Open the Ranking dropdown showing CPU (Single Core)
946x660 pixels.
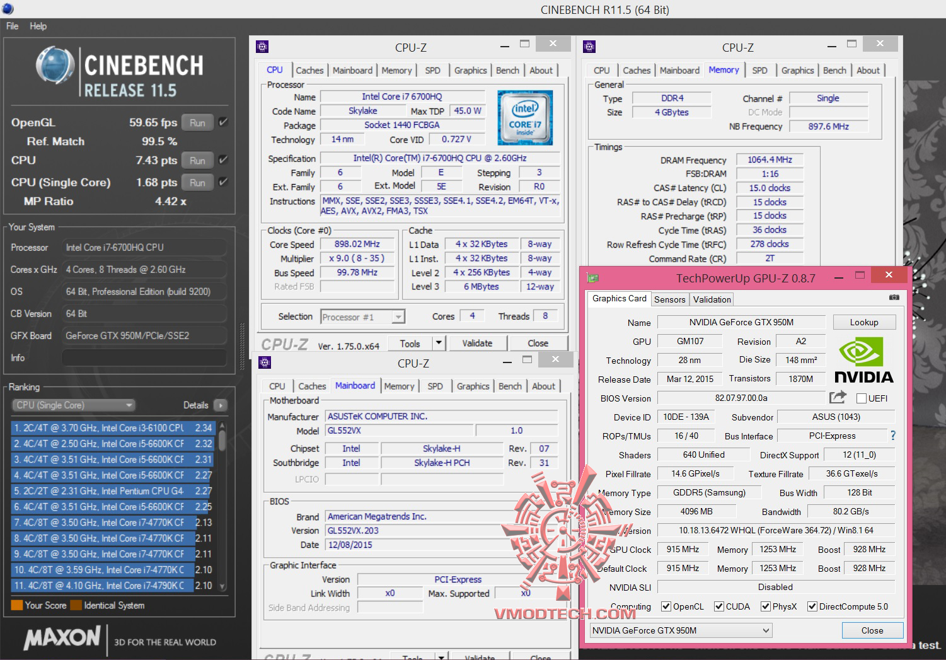pyautogui.click(x=73, y=405)
